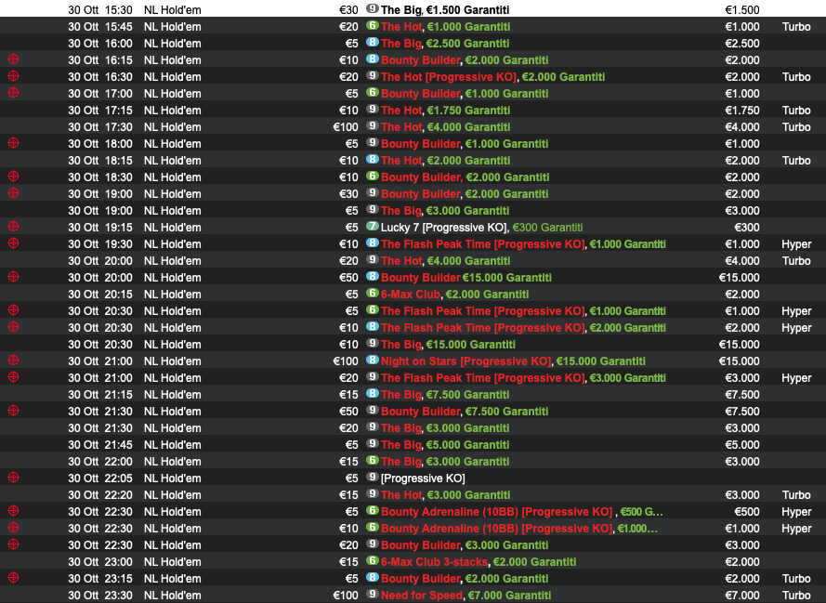The image size is (826, 603).
Task: Open The Big, €15.000 Garantiti tournament
Action: 448,345
